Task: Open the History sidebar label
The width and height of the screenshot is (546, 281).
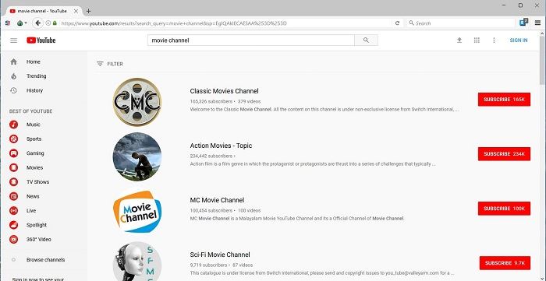Action: coord(34,90)
